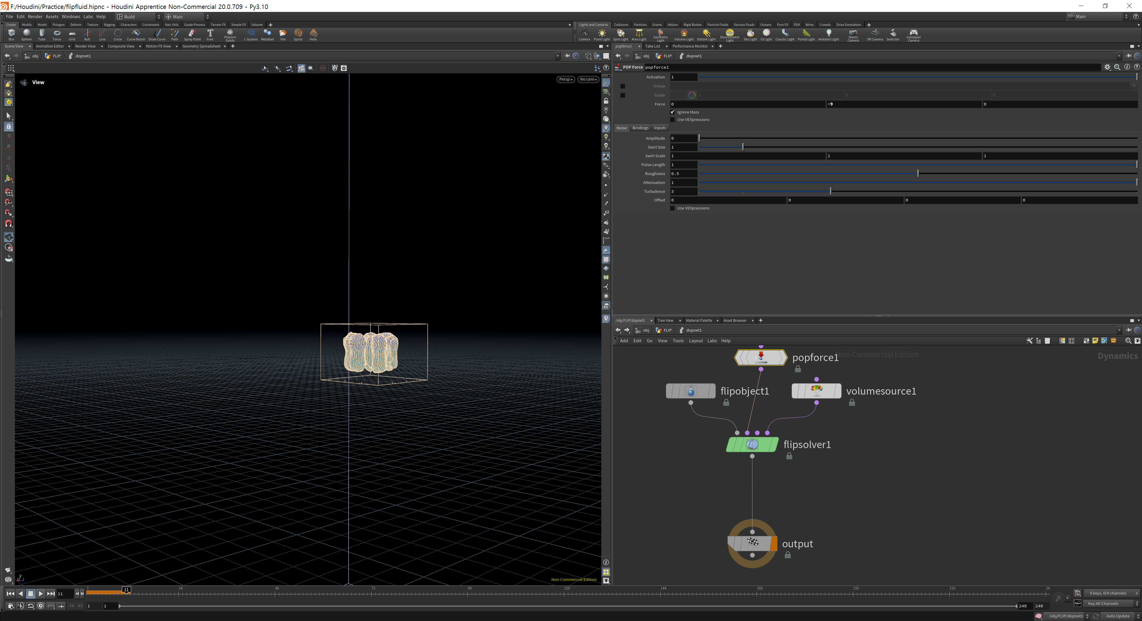The width and height of the screenshot is (1142, 621).
Task: Open the Windows menu
Action: [71, 16]
